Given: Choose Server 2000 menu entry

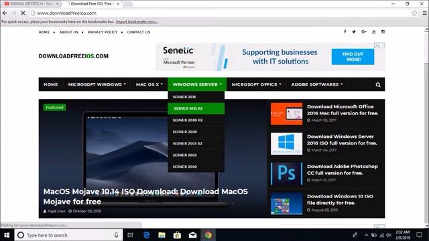Looking at the screenshot, I should click(x=196, y=167).
